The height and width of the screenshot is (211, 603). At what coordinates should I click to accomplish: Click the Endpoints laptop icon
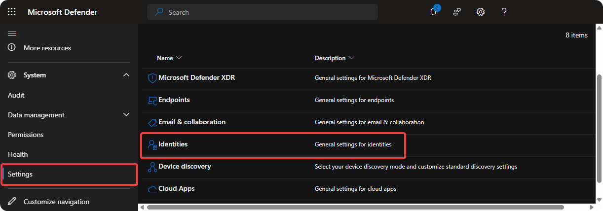pyautogui.click(x=152, y=100)
